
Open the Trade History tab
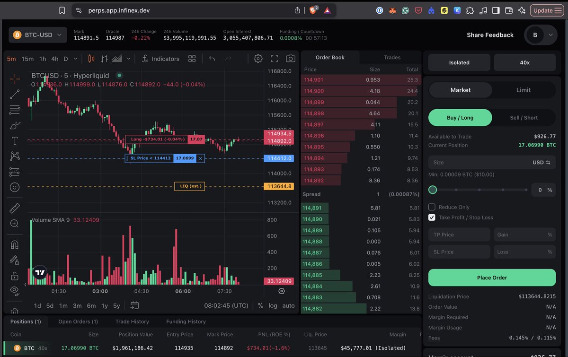coord(132,322)
